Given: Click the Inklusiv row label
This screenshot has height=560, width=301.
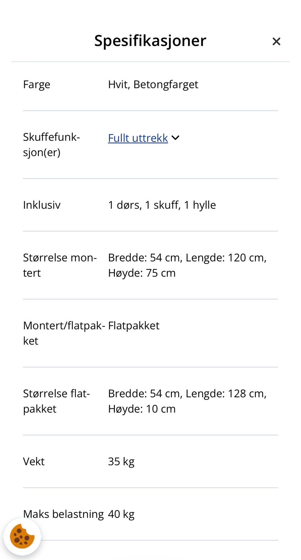Looking at the screenshot, I should (x=42, y=205).
